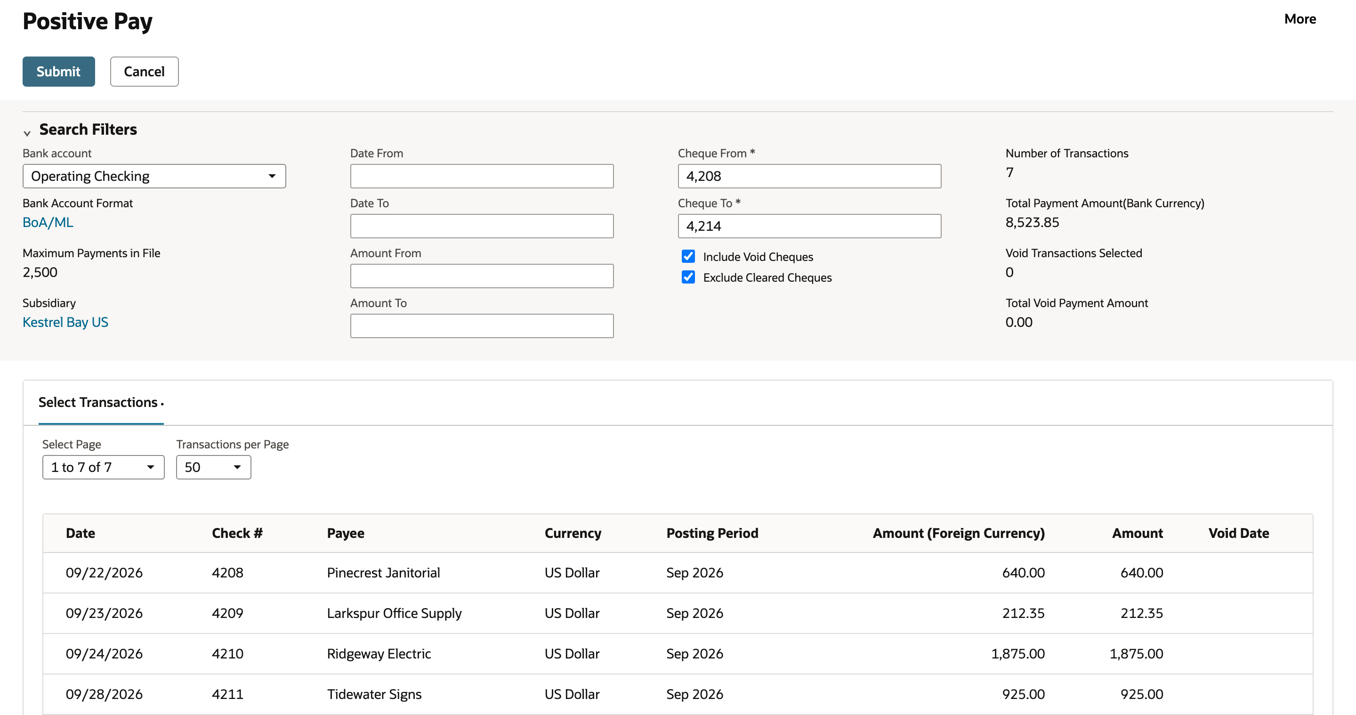Click the Cheque From field
Viewport: 1356px width, 715px height.
(x=809, y=176)
